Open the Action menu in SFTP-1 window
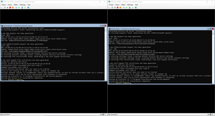The image size is (215, 116). coord(10,5)
